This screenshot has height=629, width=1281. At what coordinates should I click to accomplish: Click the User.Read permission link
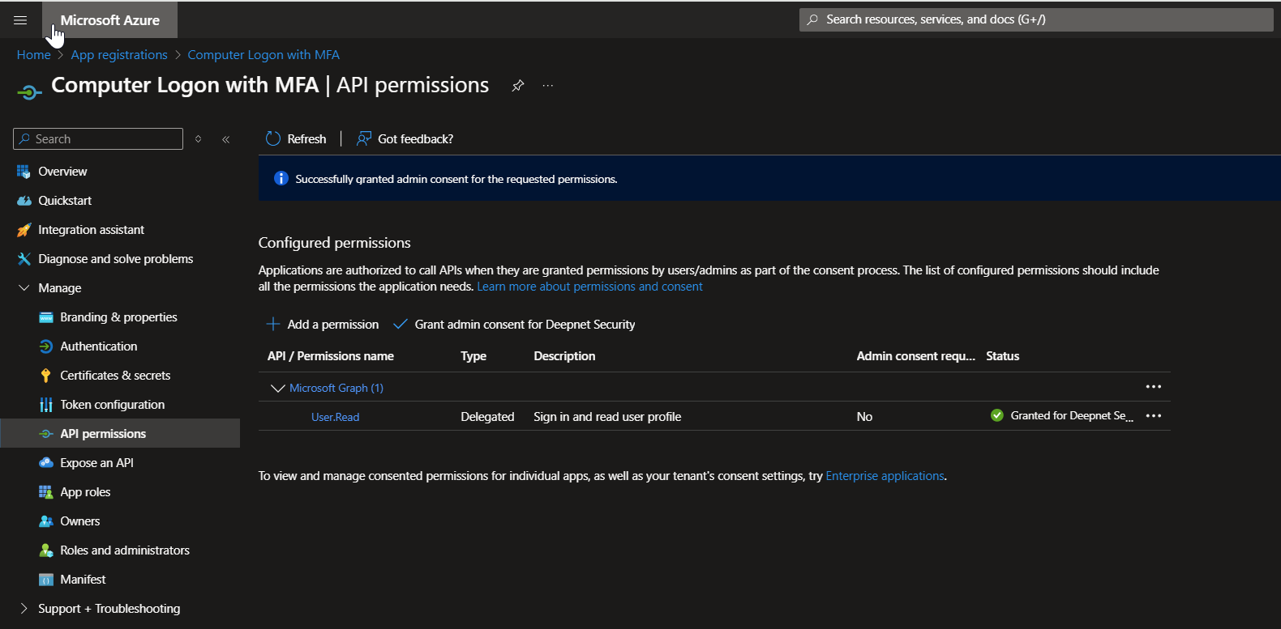coord(335,417)
